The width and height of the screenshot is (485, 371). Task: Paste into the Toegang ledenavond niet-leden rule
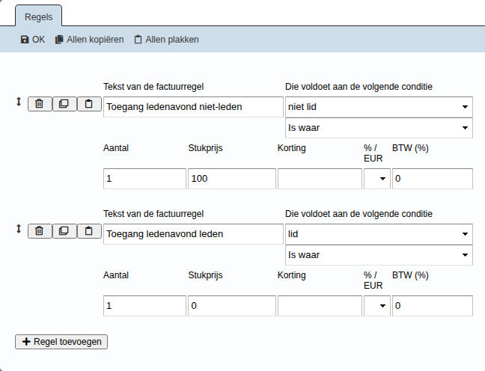[x=89, y=103]
